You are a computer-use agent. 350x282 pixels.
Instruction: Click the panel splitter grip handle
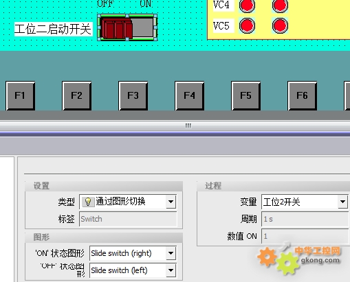pyautogui.click(x=188, y=126)
